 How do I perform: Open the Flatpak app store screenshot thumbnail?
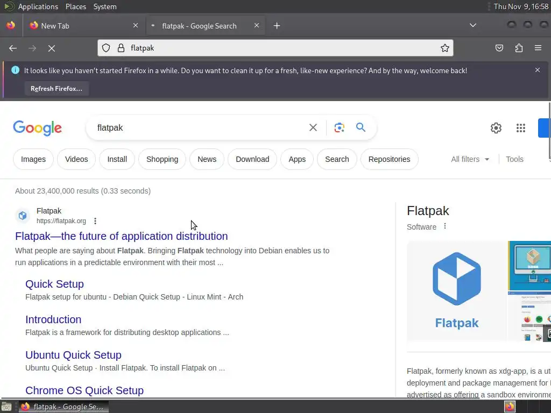click(529, 316)
